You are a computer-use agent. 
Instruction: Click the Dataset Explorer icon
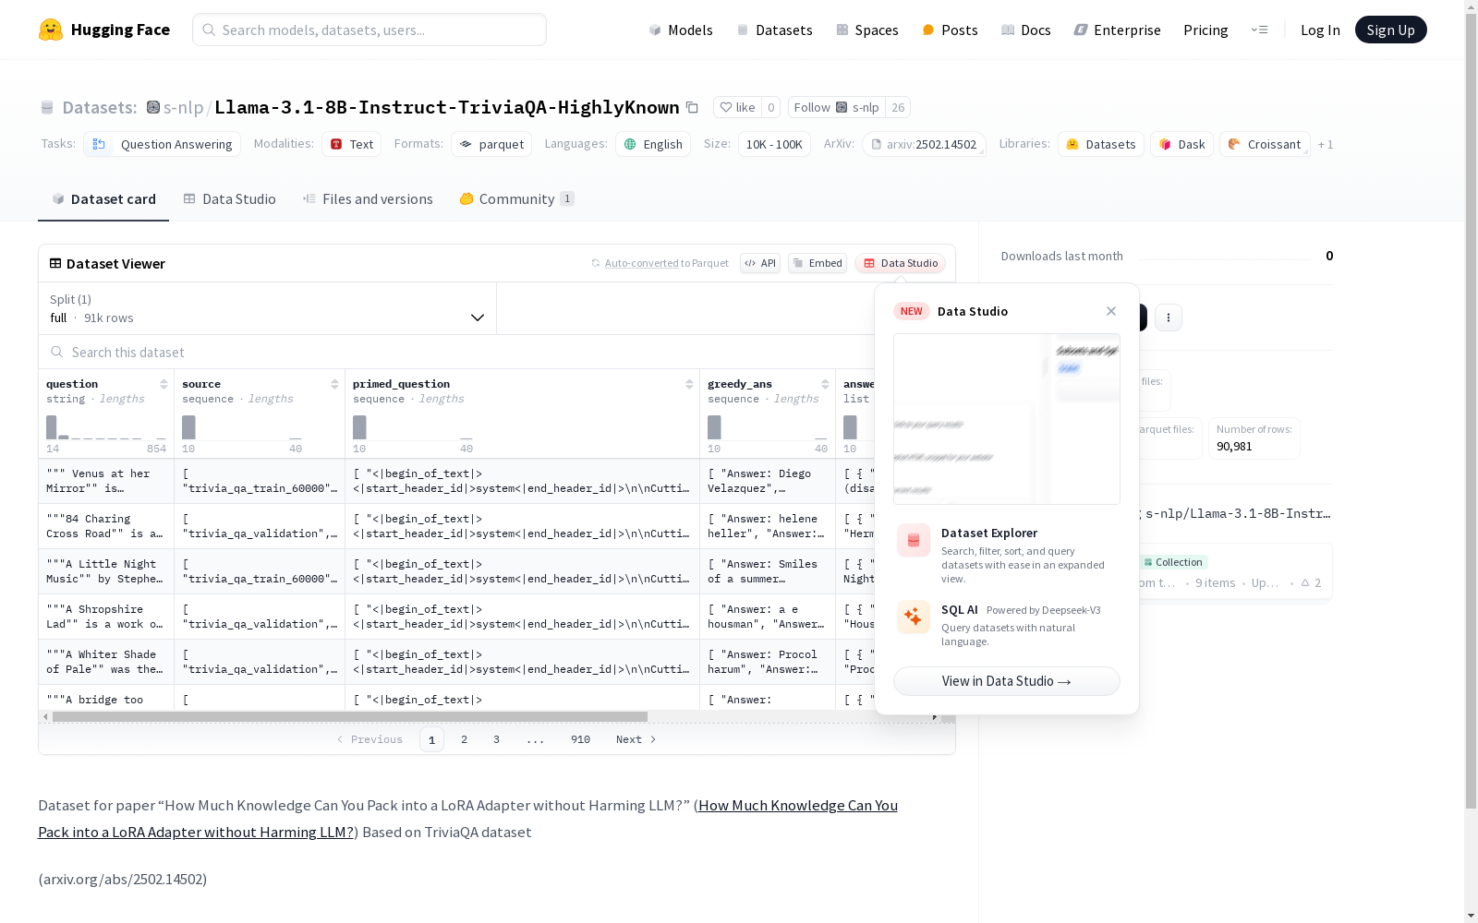914,541
